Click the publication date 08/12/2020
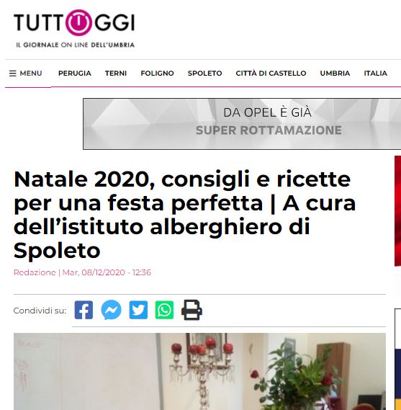Image resolution: width=401 pixels, height=410 pixels. (103, 272)
